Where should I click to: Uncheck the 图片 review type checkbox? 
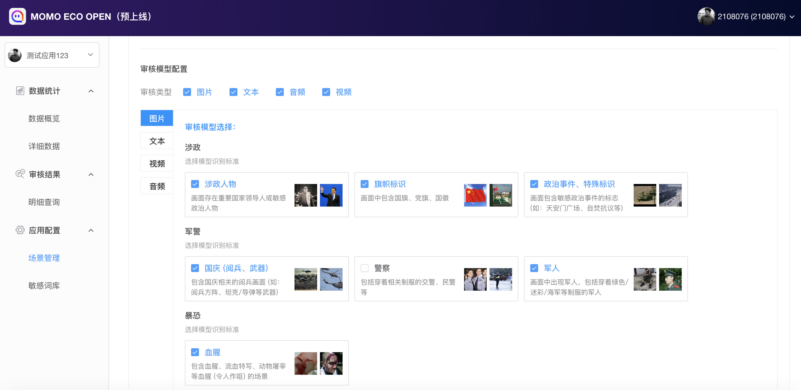pyautogui.click(x=187, y=92)
